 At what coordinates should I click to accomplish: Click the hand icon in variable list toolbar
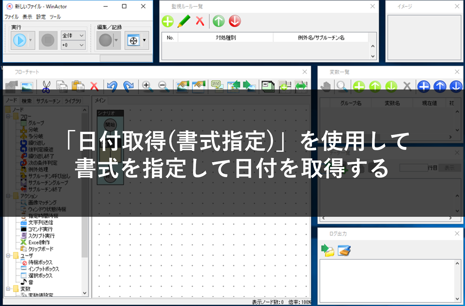tap(325, 86)
